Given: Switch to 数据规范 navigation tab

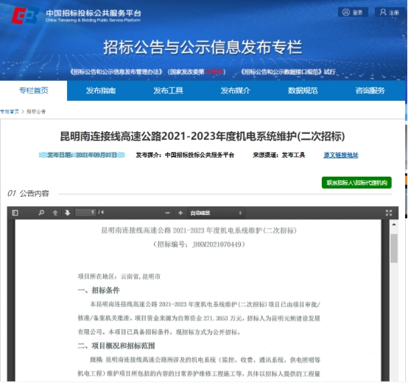Looking at the screenshot, I should click(303, 91).
